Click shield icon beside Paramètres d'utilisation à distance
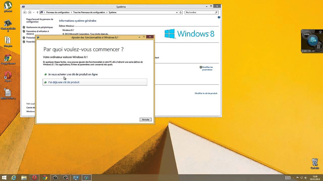Viewport: 323px width, 181px height. pyautogui.click(x=24, y=31)
